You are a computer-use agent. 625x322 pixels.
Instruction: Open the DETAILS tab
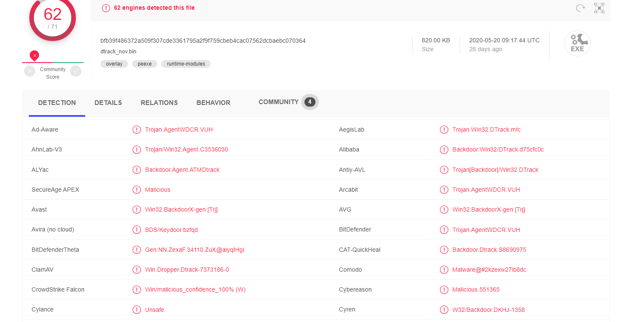(108, 103)
